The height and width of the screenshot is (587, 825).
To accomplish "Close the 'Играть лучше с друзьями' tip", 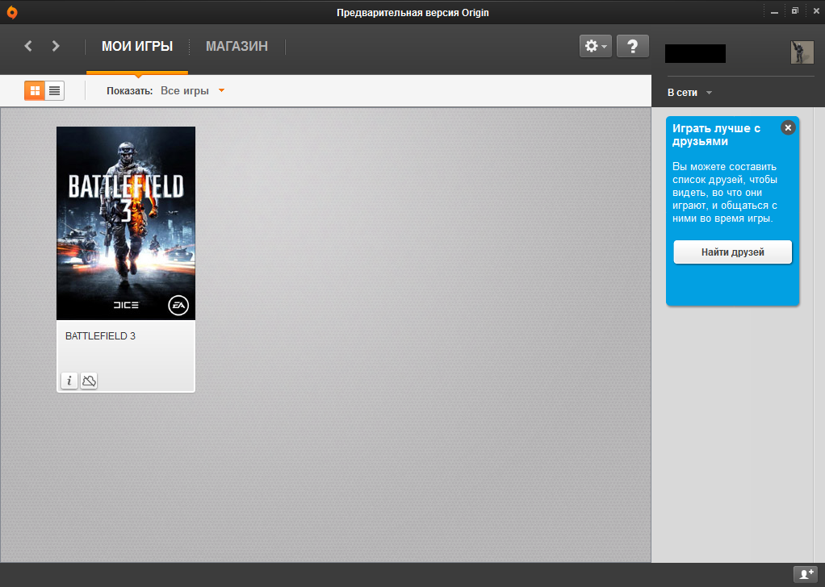I will point(788,127).
